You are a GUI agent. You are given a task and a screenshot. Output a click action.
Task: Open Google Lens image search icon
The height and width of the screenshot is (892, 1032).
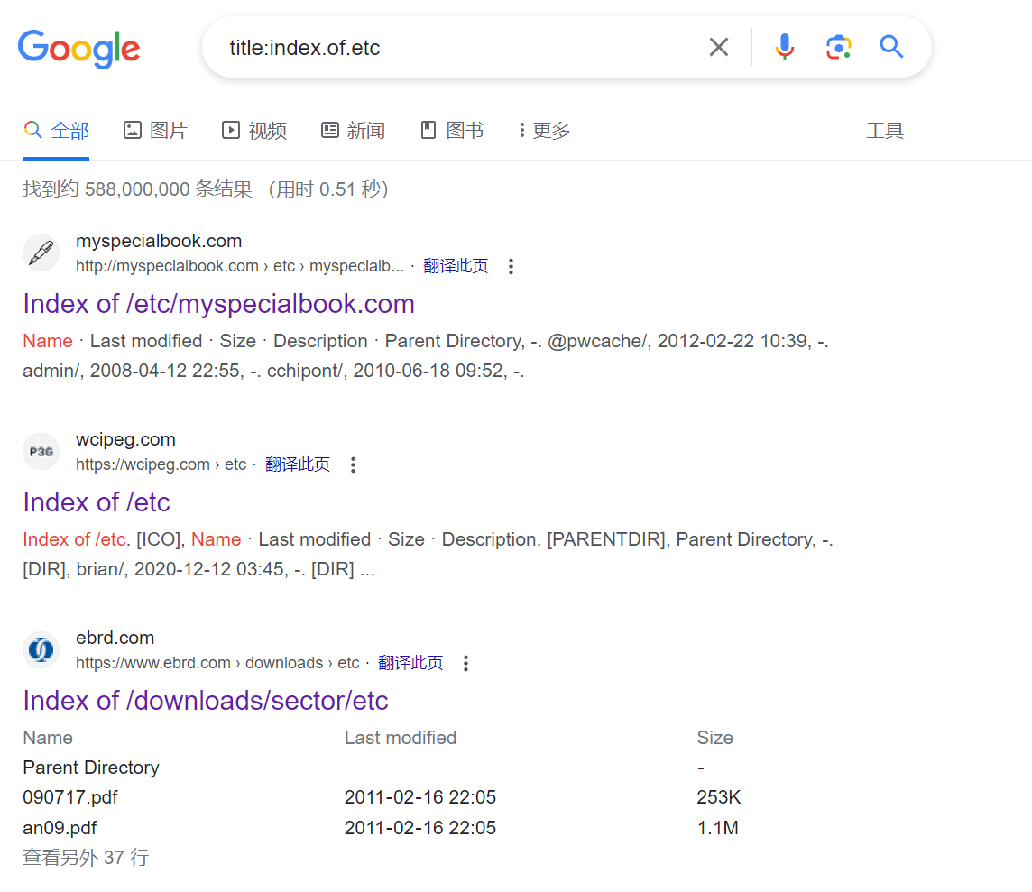coord(838,47)
